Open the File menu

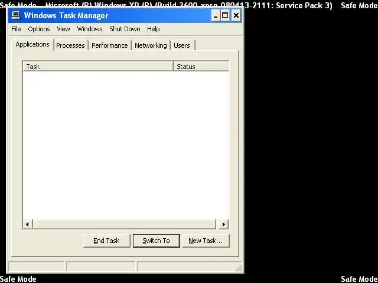point(16,29)
